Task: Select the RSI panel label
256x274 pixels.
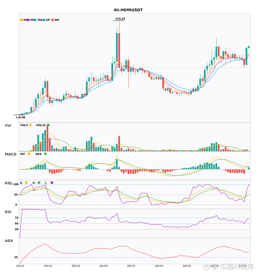Action: coord(8,212)
